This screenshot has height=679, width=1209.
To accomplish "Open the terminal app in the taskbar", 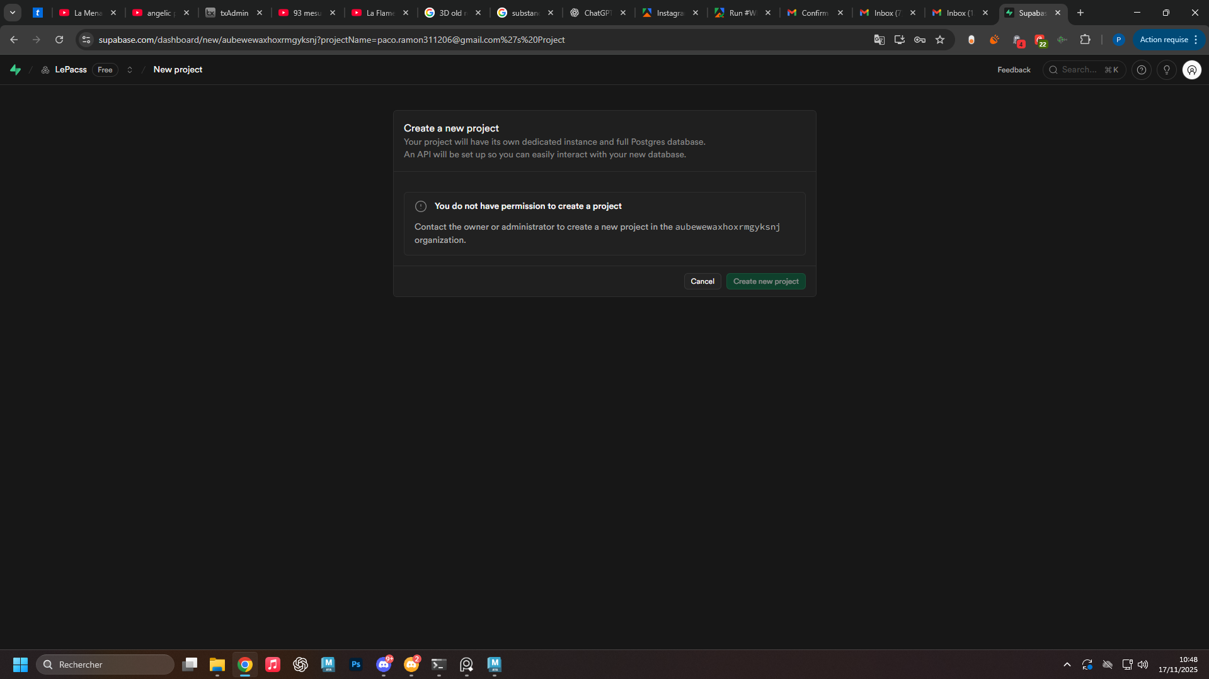I will 439,665.
